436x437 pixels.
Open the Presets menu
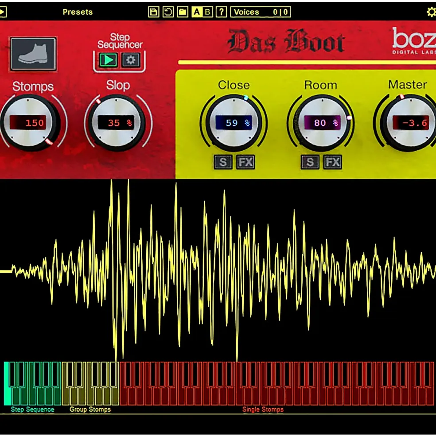(x=78, y=12)
